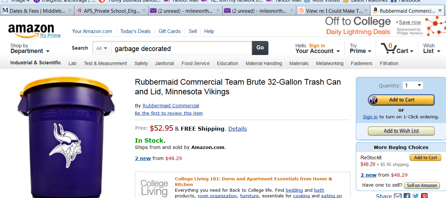446x198 pixels.
Task: Open Your Account dropdown
Action: [317, 48]
